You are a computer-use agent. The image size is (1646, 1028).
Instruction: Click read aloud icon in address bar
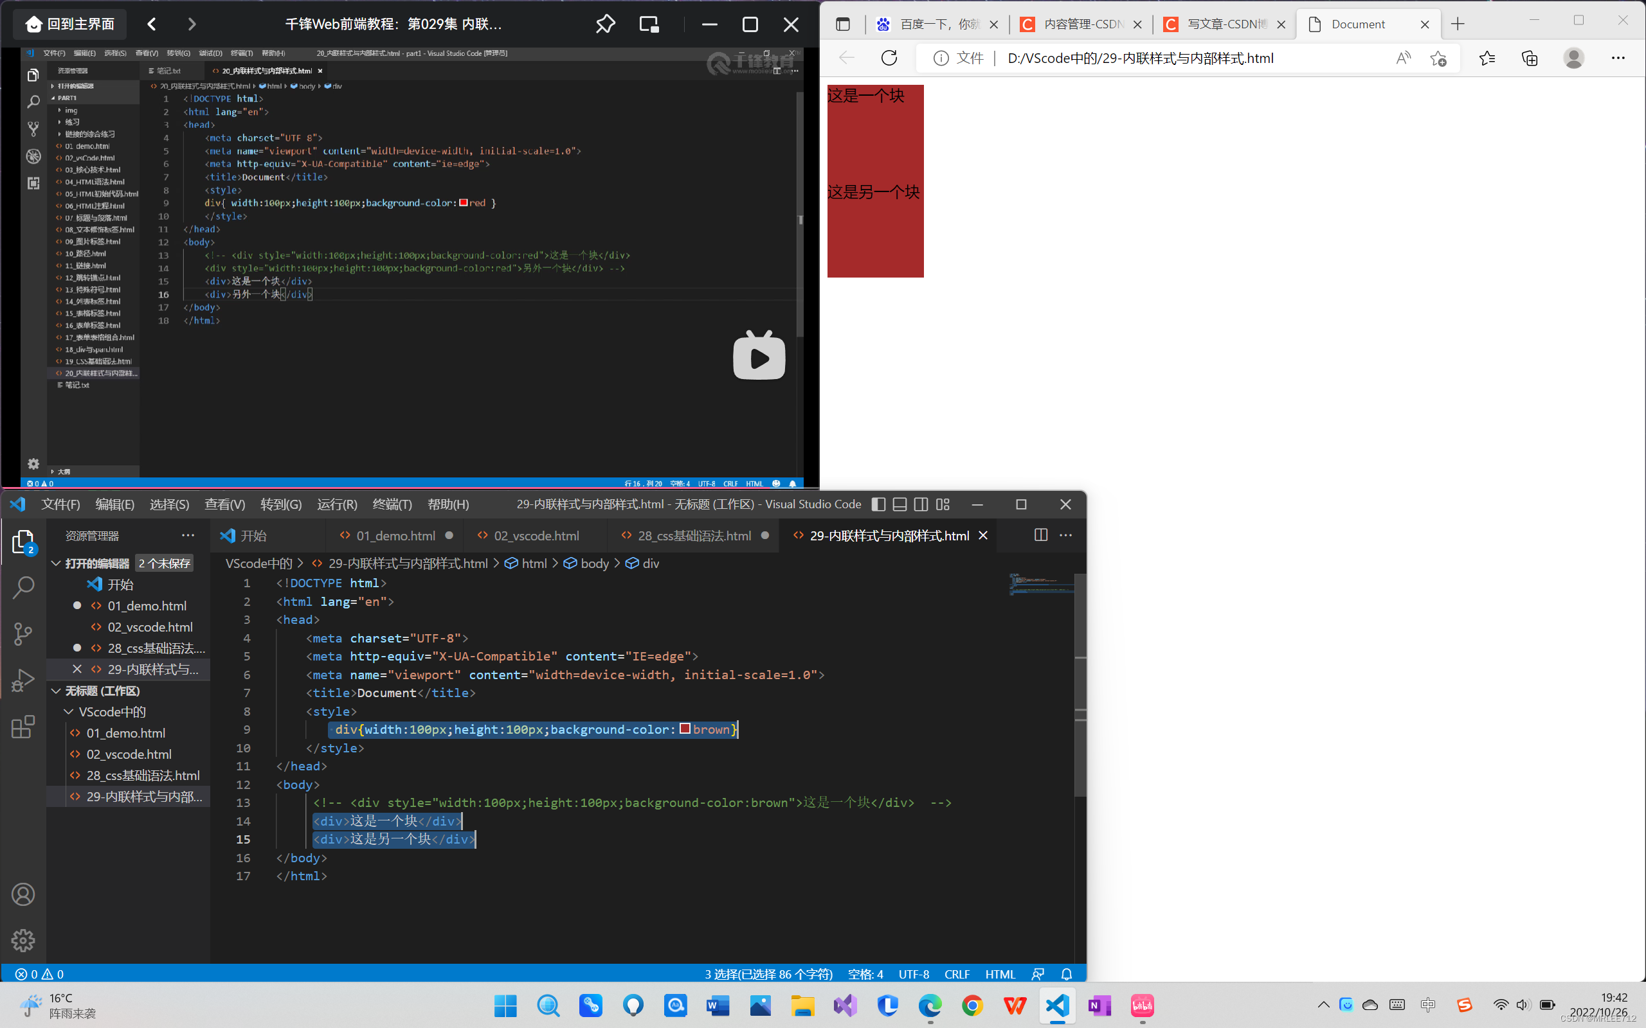[1403, 58]
